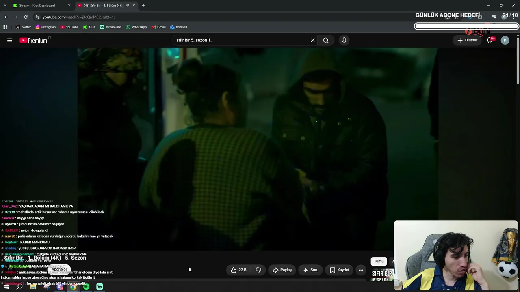Like the video with thumbs up
The height and width of the screenshot is (292, 520).
click(x=239, y=270)
